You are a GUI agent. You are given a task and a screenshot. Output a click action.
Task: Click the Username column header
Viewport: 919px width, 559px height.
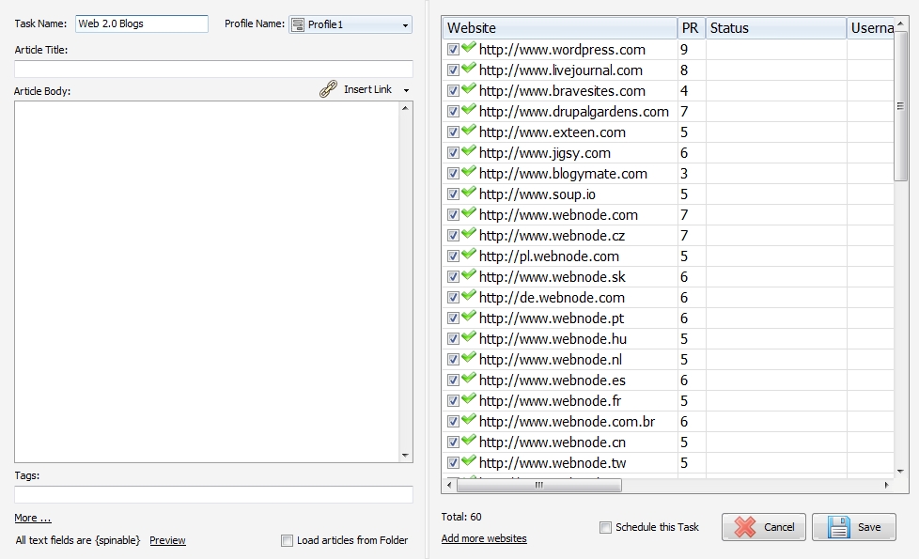pyautogui.click(x=870, y=28)
